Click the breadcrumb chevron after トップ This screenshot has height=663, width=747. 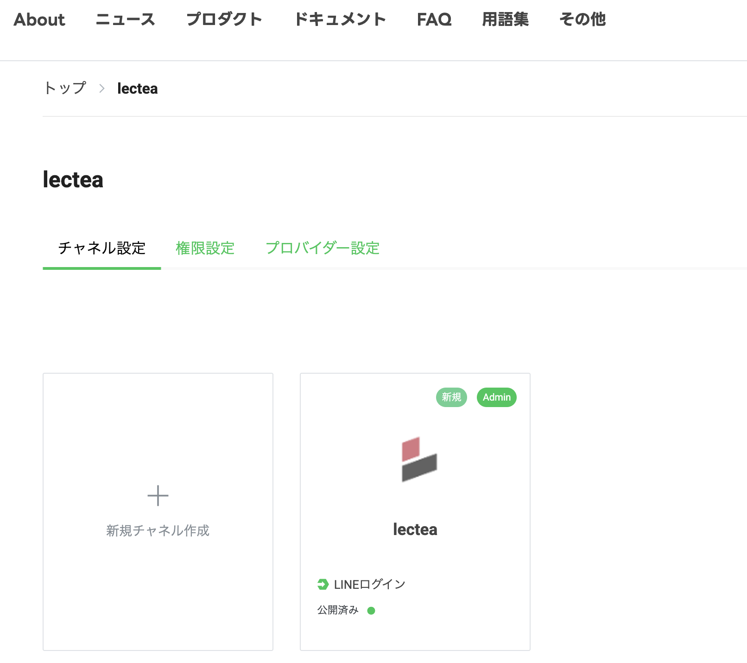point(101,89)
